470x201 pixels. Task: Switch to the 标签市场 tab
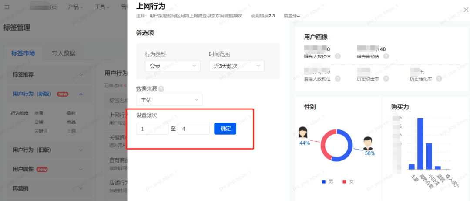[23, 54]
